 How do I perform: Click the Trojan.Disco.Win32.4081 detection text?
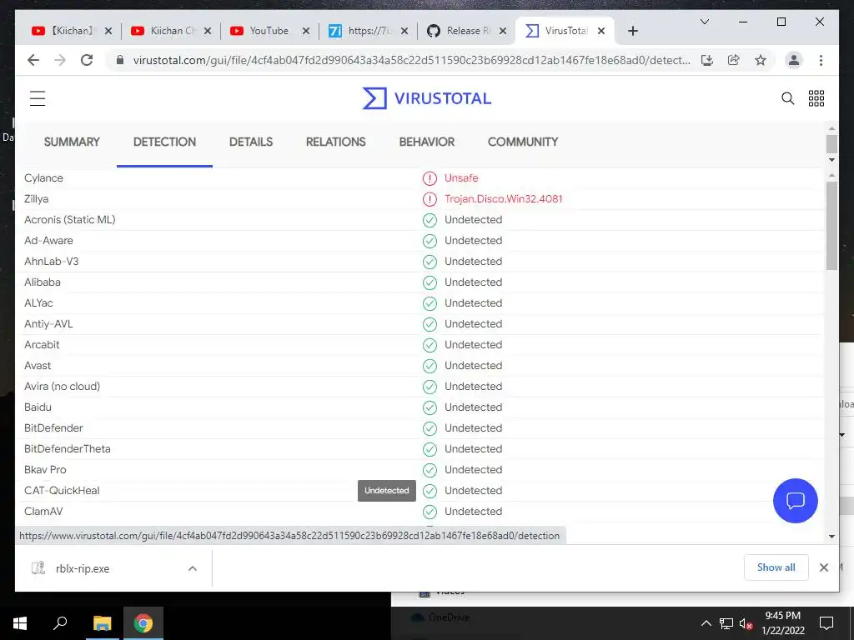[x=503, y=199]
